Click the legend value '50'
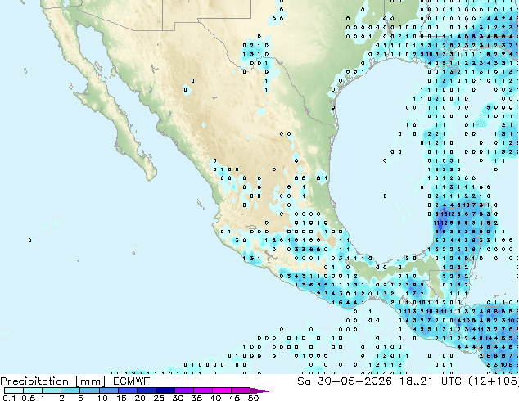 (253, 398)
